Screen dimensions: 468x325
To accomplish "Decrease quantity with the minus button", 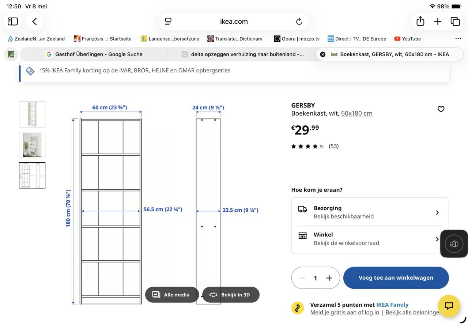I will pos(302,278).
